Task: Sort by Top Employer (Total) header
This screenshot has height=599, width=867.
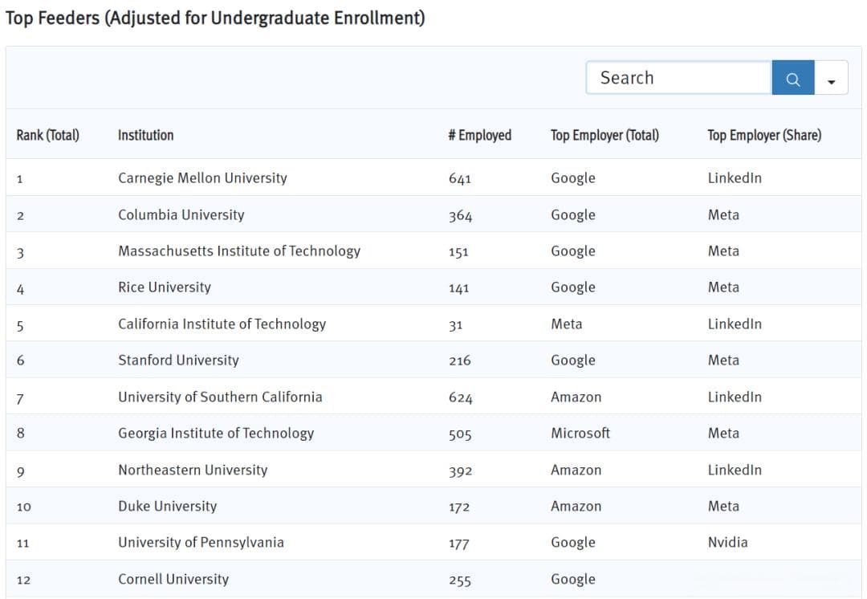Action: (604, 135)
